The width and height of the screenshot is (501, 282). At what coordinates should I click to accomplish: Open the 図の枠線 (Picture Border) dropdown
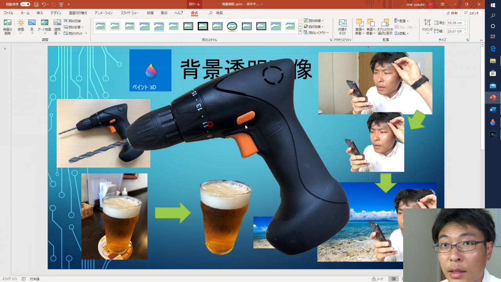[x=314, y=21]
